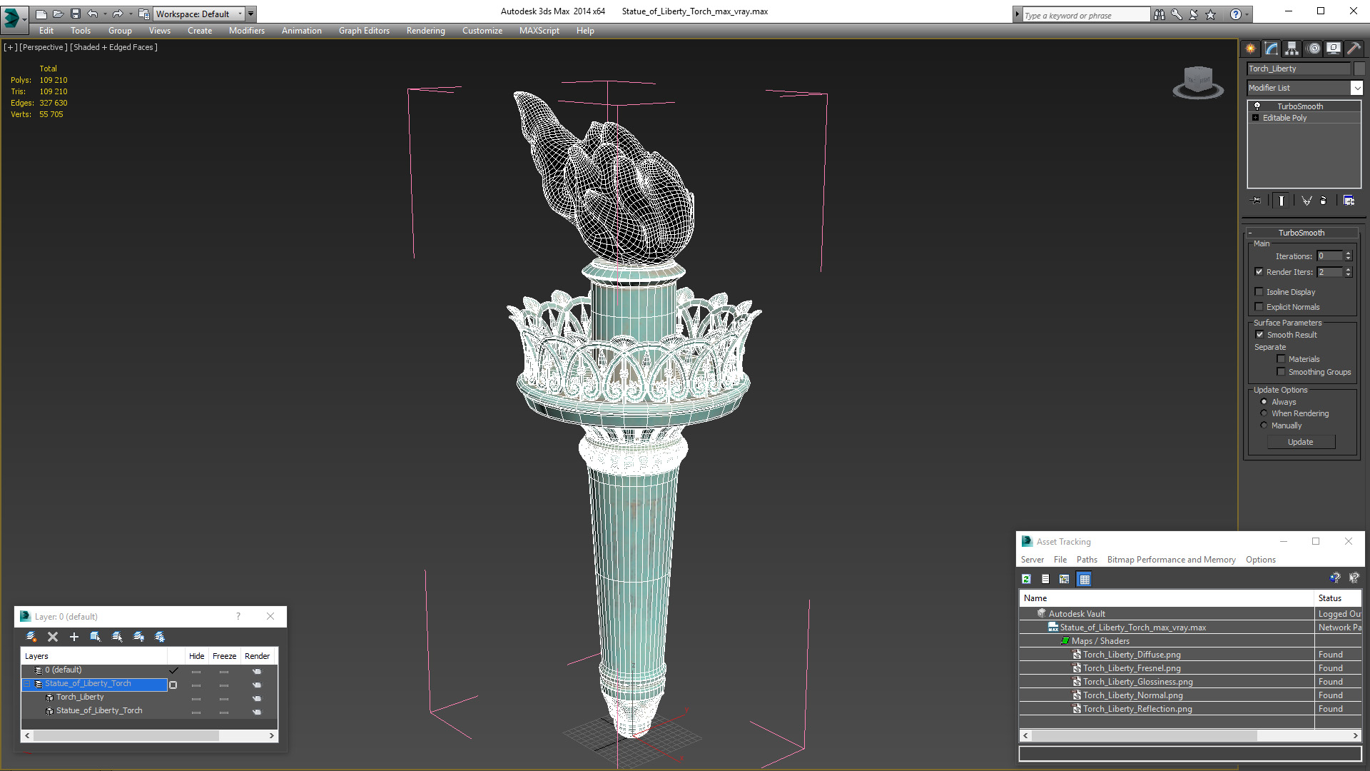
Task: Collapse Statue_of_Liberty_Torch layer tree
Action: click(28, 684)
